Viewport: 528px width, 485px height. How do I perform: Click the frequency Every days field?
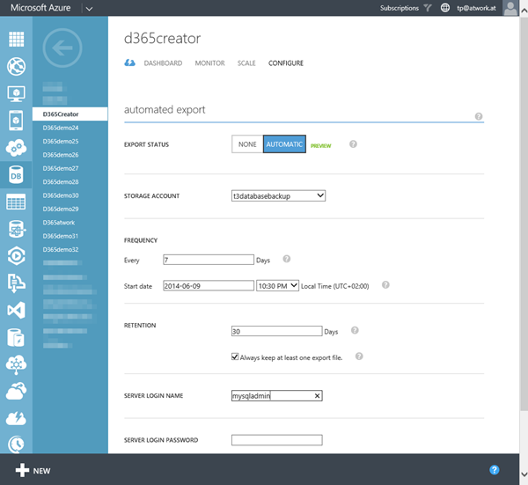[209, 260]
